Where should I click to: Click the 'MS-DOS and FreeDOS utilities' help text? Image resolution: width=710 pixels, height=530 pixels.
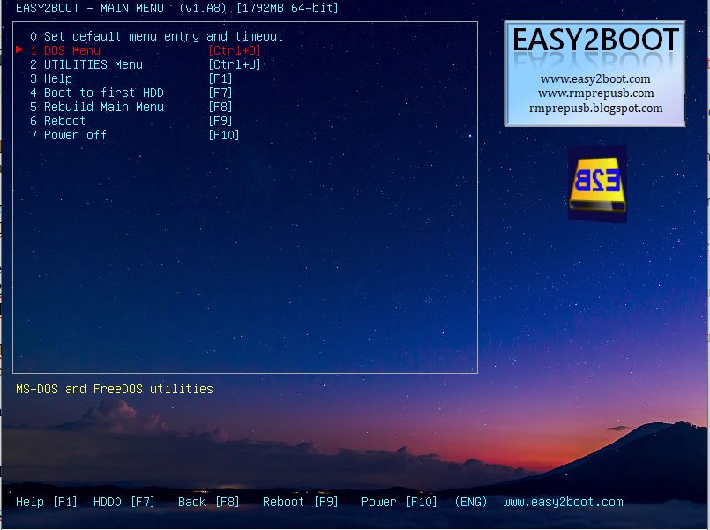pos(114,389)
